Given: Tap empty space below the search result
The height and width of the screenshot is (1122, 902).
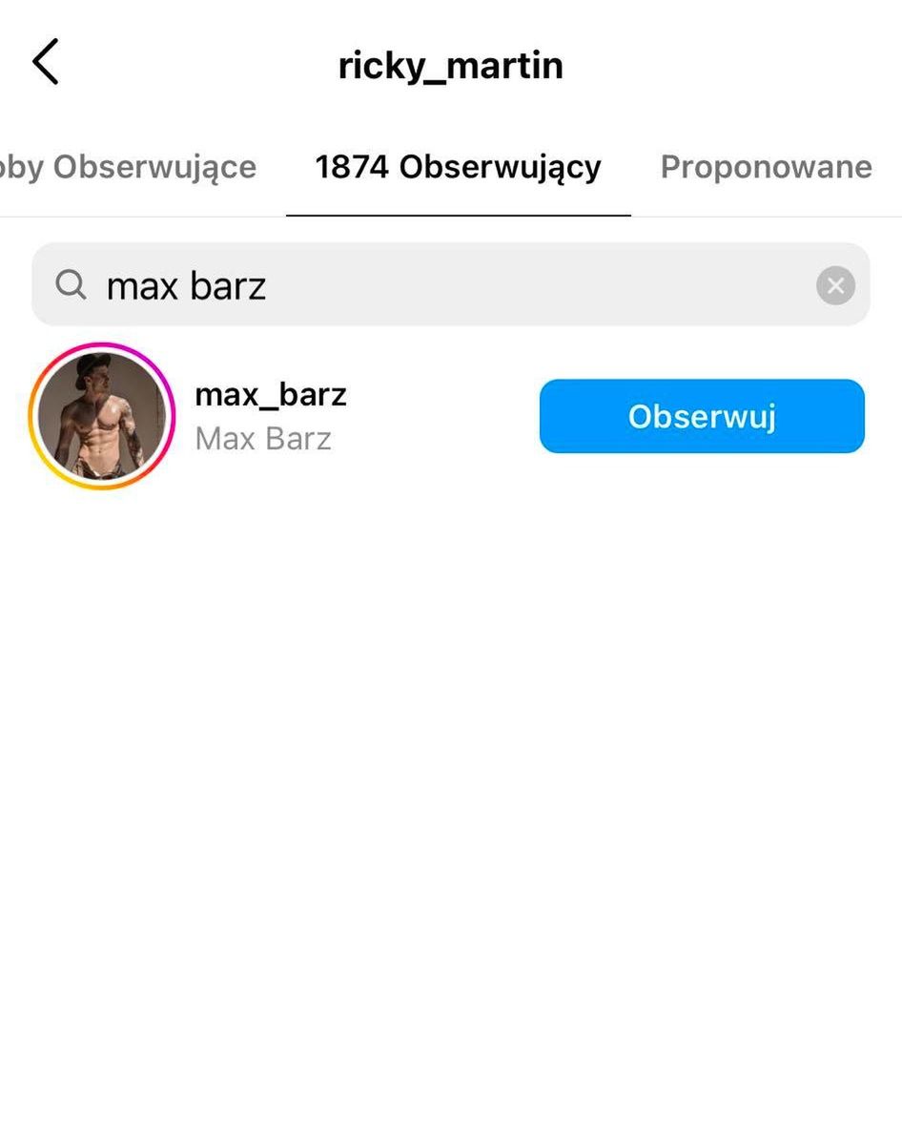Looking at the screenshot, I should [451, 787].
